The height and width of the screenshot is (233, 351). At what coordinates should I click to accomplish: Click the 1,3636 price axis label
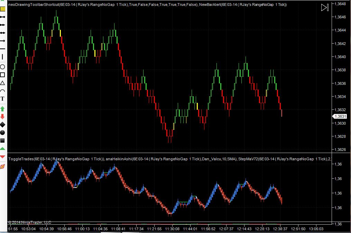pos(340,83)
